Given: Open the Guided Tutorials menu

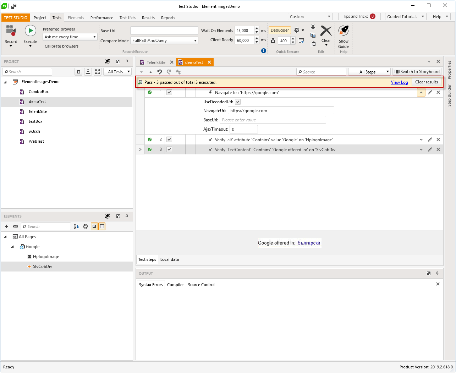Looking at the screenshot, I should pyautogui.click(x=405, y=17).
